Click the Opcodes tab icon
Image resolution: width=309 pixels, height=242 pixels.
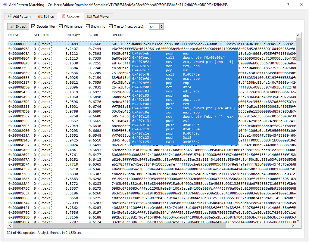(63, 16)
